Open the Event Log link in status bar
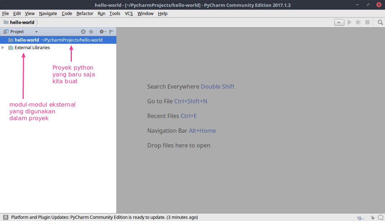This screenshot has width=385, height=221. (x=360, y=217)
